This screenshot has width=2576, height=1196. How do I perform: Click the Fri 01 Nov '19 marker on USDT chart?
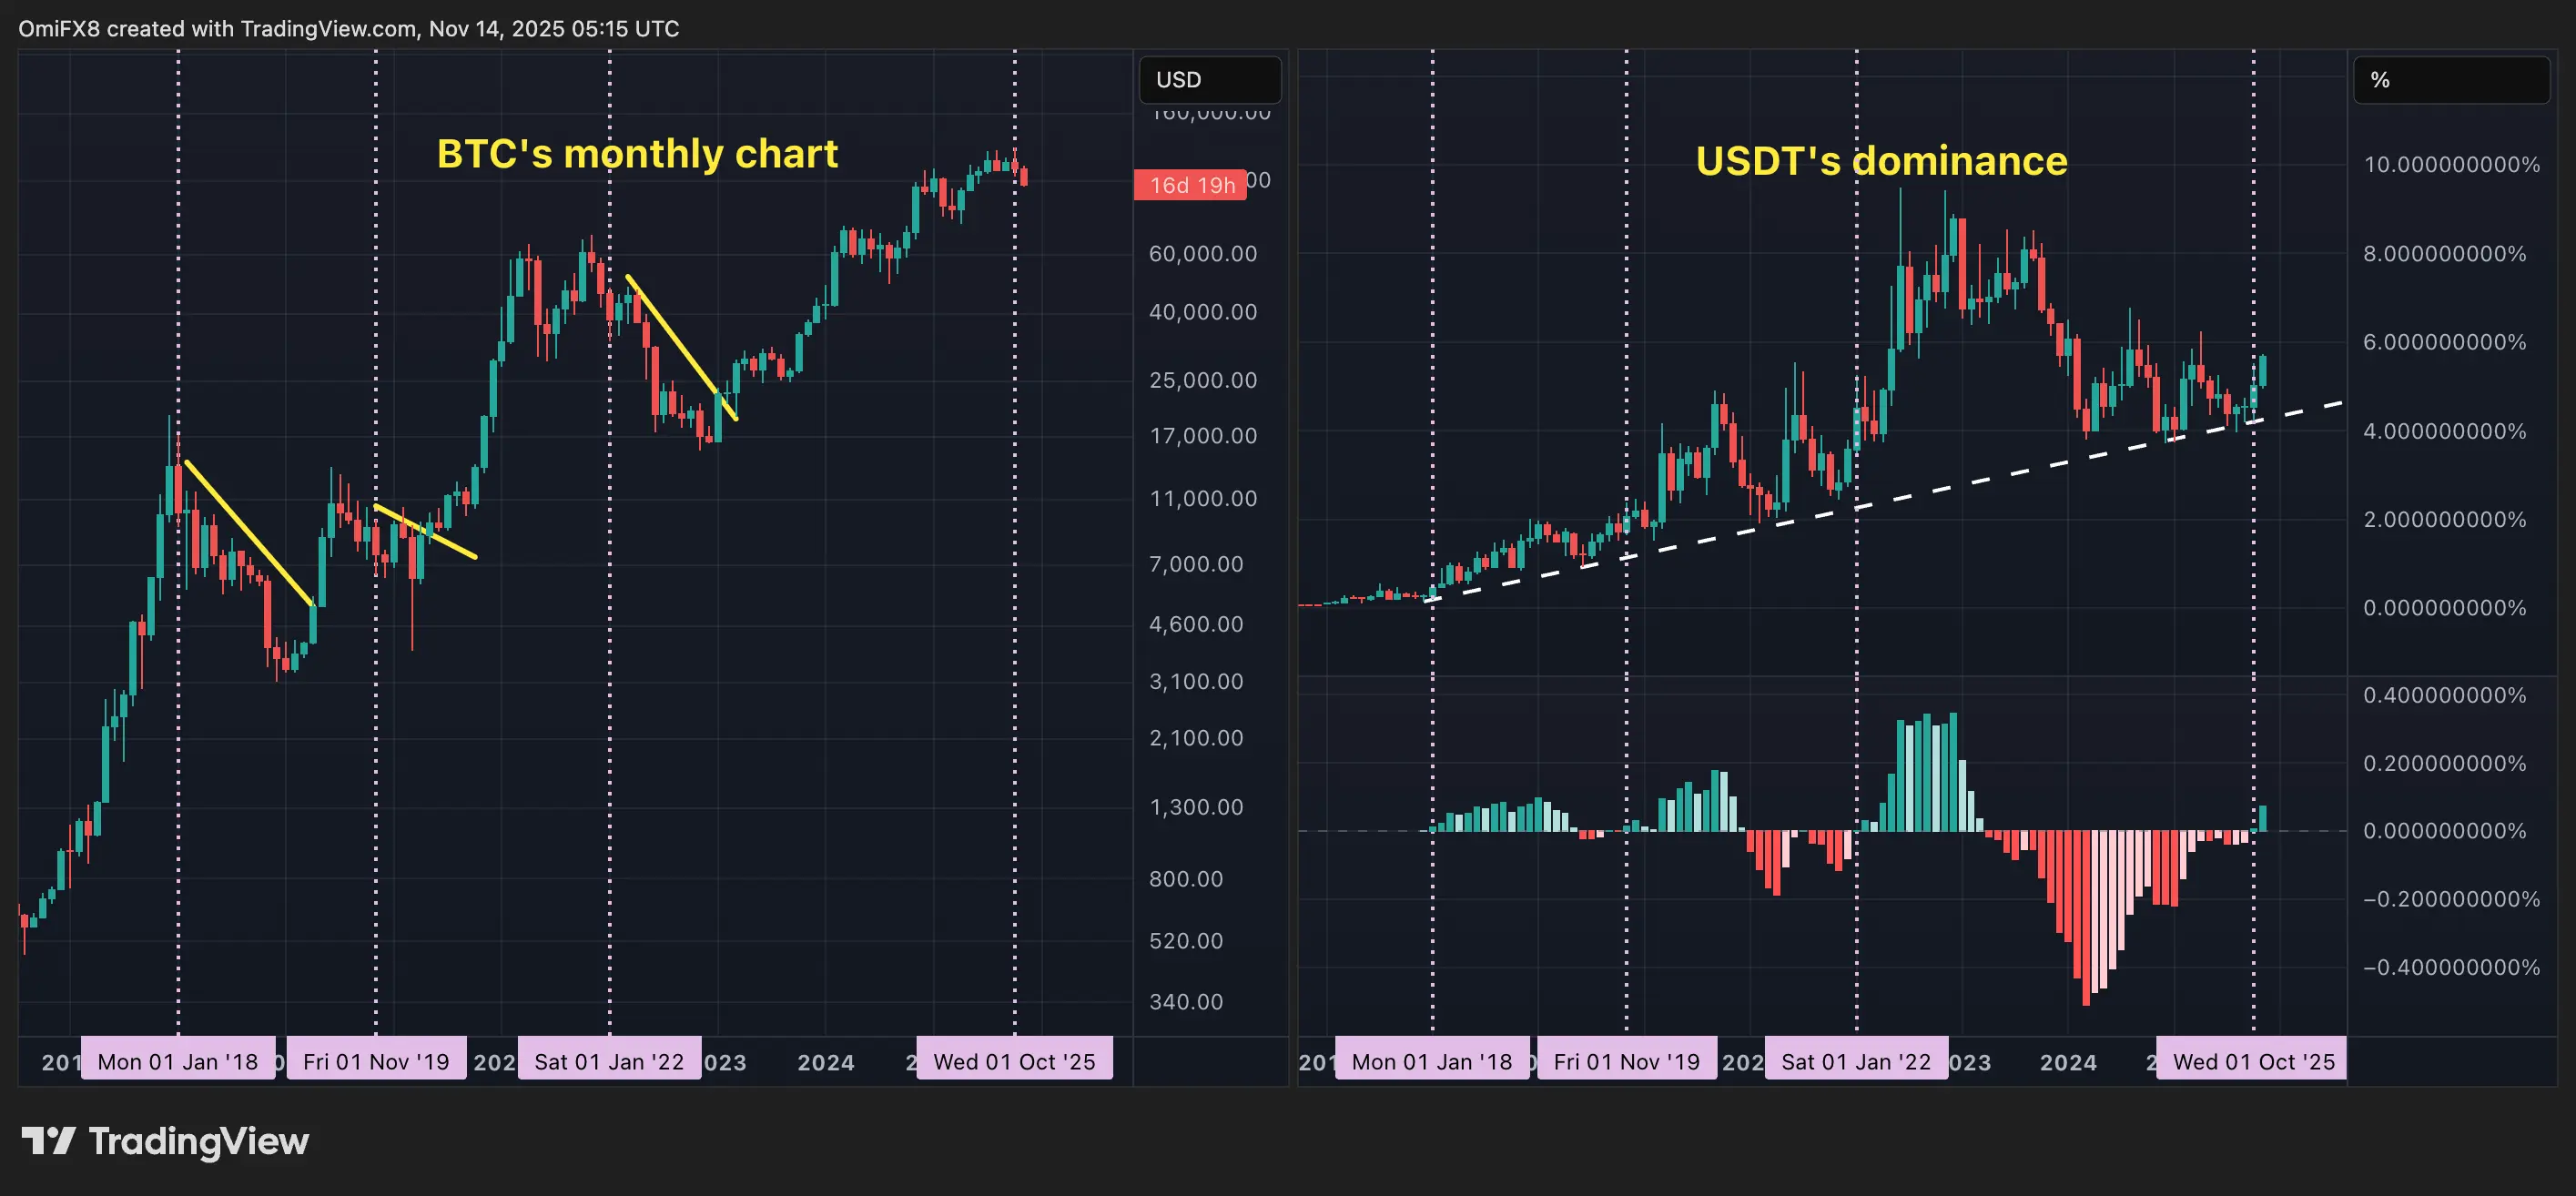pyautogui.click(x=1626, y=1061)
